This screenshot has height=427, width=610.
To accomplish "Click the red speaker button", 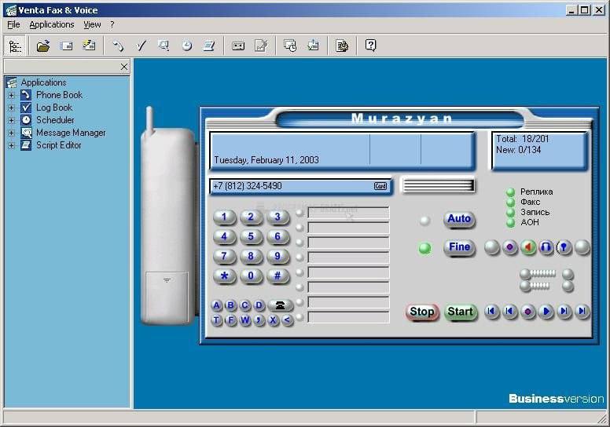I will pyautogui.click(x=528, y=247).
